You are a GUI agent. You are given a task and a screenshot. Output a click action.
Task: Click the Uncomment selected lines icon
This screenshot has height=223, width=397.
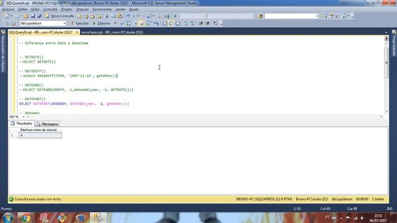coord(192,24)
